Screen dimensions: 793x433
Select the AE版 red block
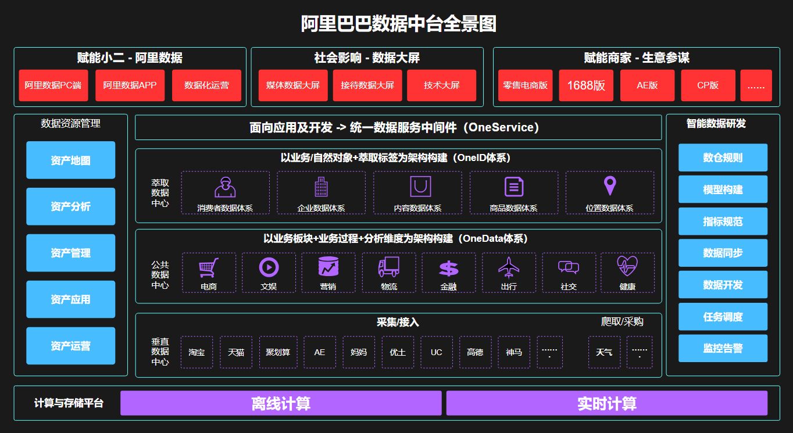point(647,85)
